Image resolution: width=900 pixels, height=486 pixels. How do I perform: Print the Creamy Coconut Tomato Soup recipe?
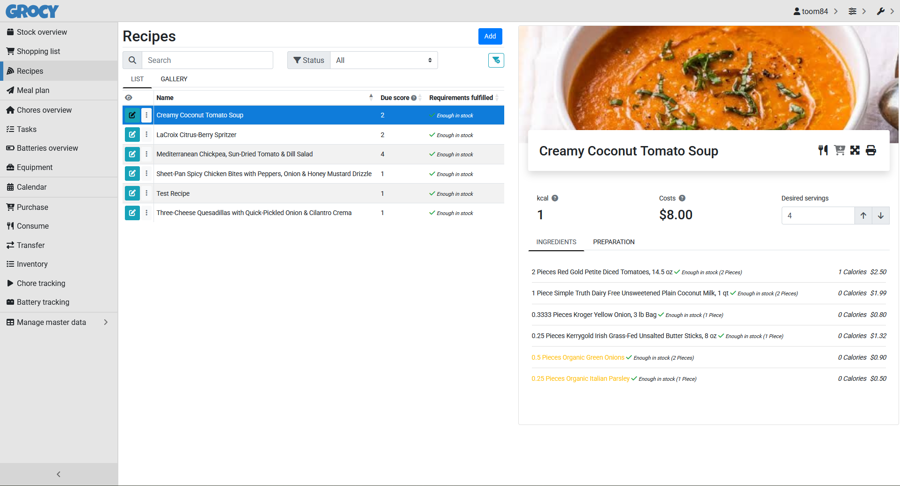coord(871,150)
